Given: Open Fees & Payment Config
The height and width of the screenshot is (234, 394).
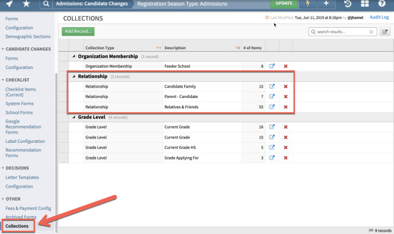Looking at the screenshot, I should 28,208.
